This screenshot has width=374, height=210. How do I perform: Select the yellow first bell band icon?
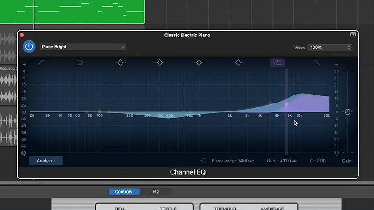coord(120,63)
